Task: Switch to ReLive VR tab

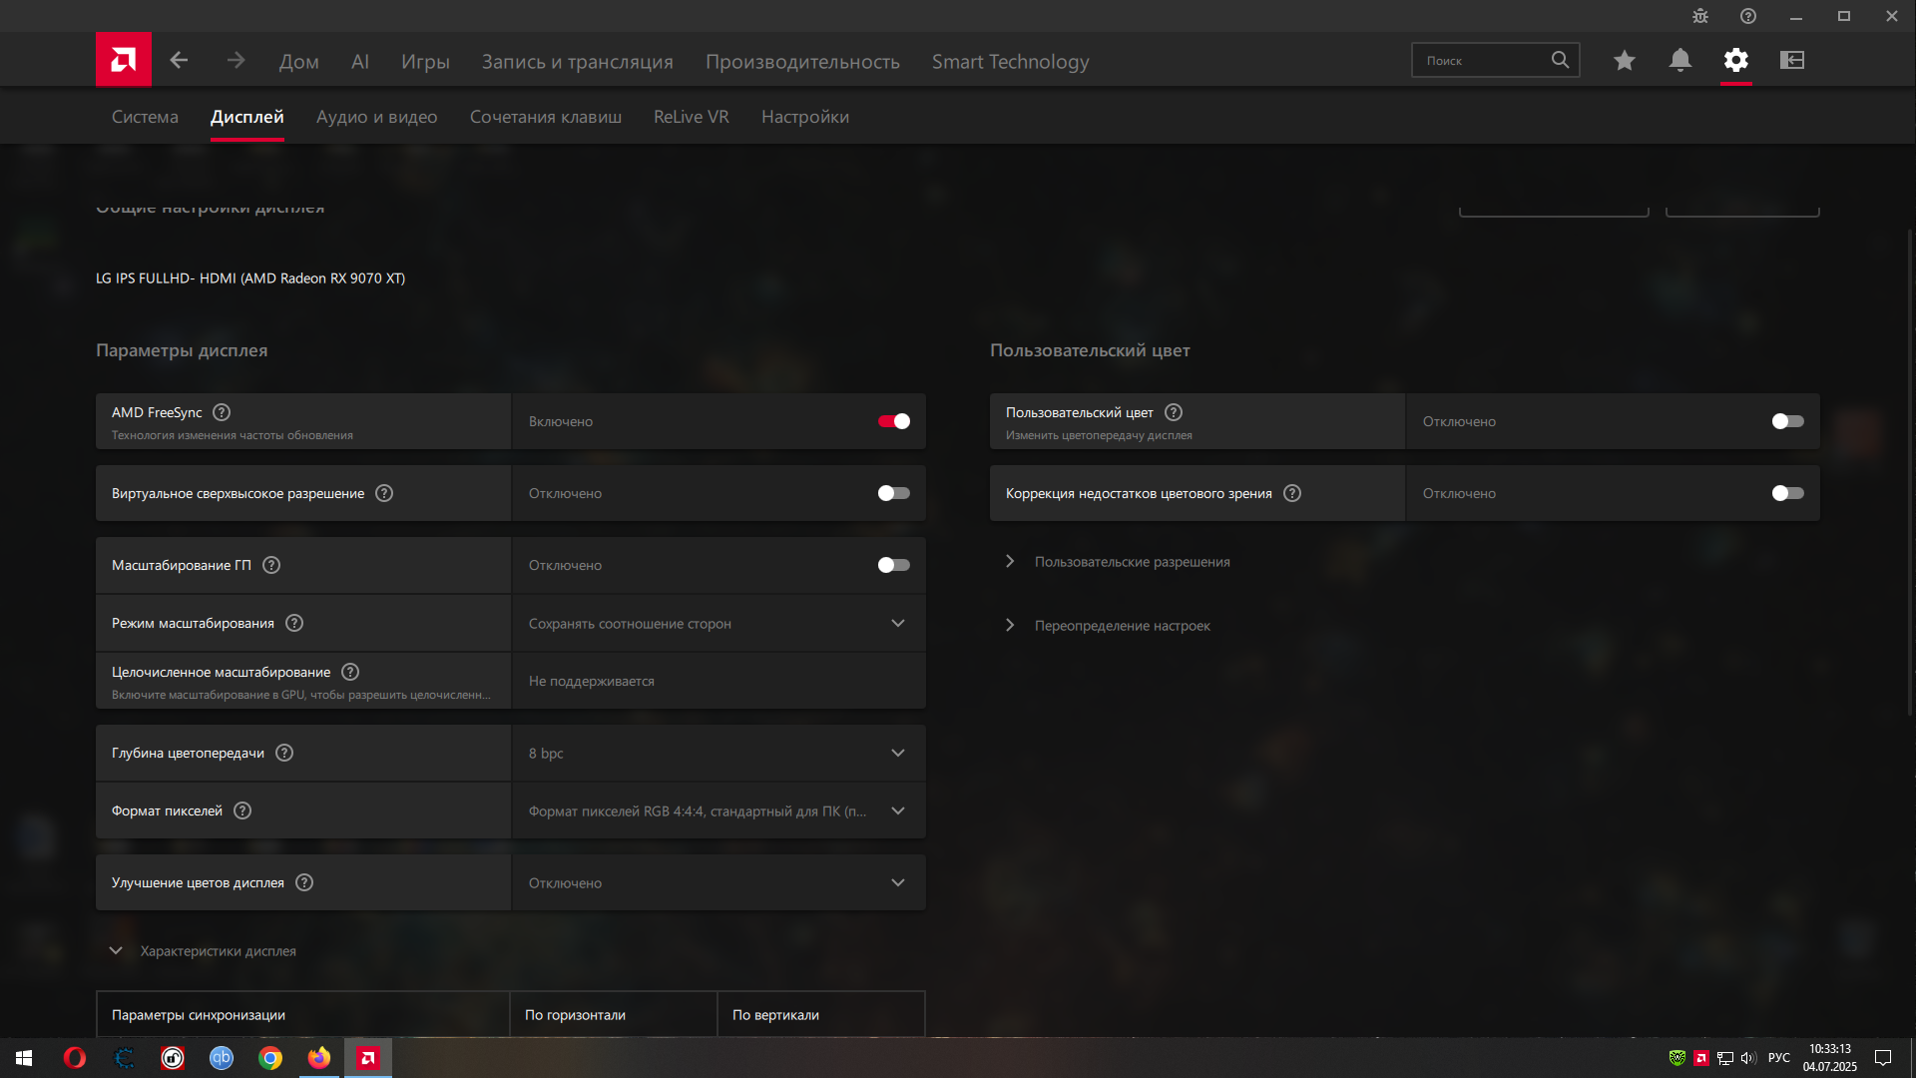Action: coord(692,117)
